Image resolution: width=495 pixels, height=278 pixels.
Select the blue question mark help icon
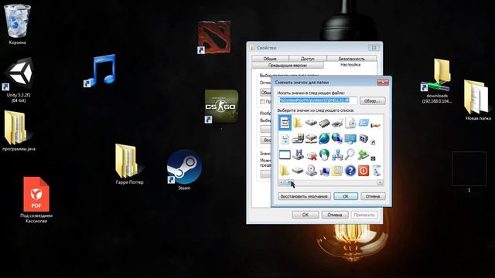click(x=350, y=171)
